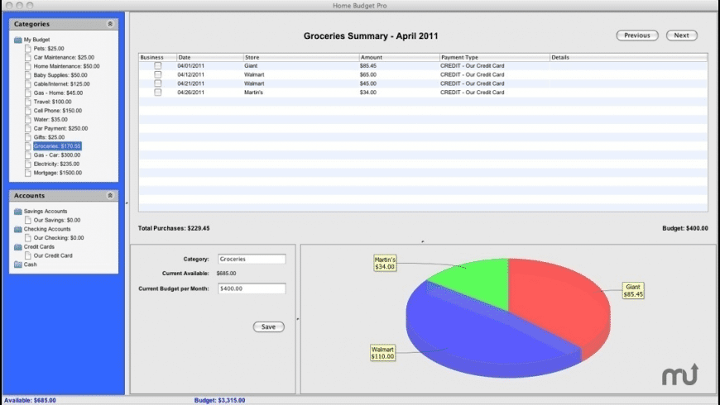
Task: Click the My Budget folder icon
Action: [18, 40]
